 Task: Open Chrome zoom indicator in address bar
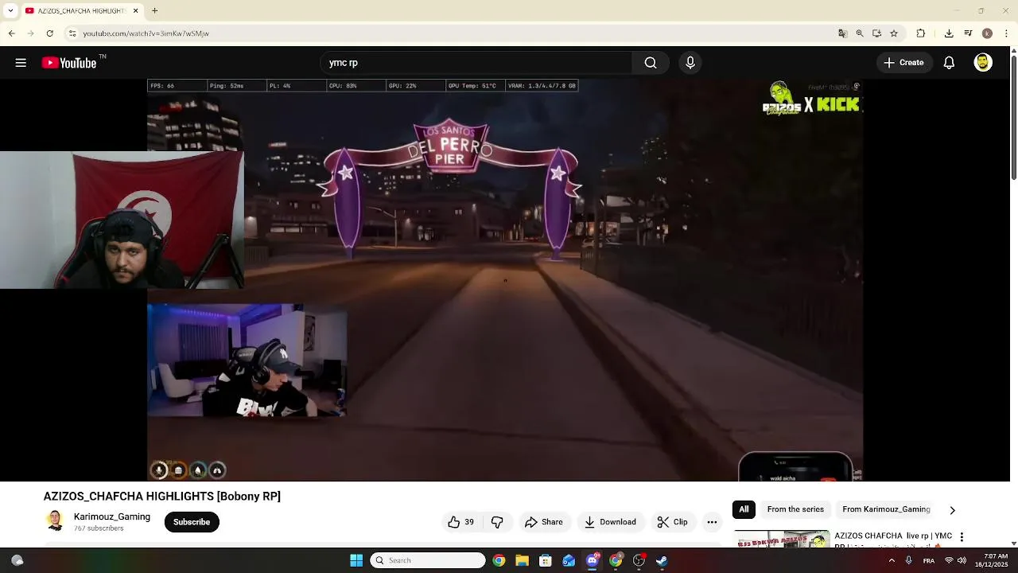pos(860,33)
